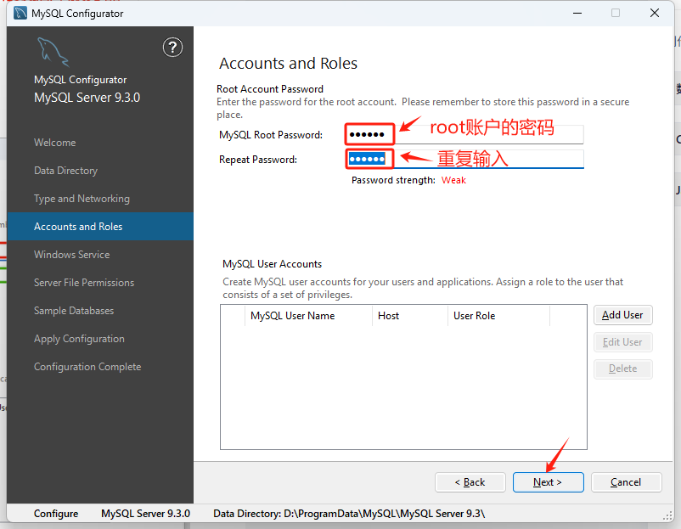Open the help question mark icon
The image size is (681, 529).
click(x=172, y=48)
